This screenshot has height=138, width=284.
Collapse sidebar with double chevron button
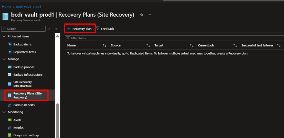tap(56, 29)
